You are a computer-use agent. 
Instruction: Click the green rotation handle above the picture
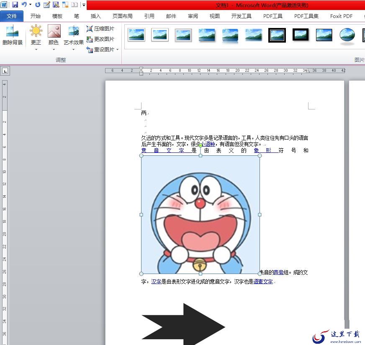tap(200, 145)
